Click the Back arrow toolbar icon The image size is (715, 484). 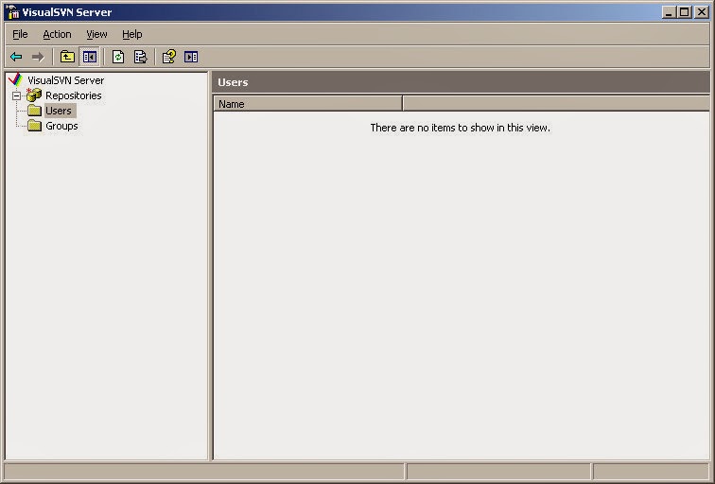coord(16,57)
